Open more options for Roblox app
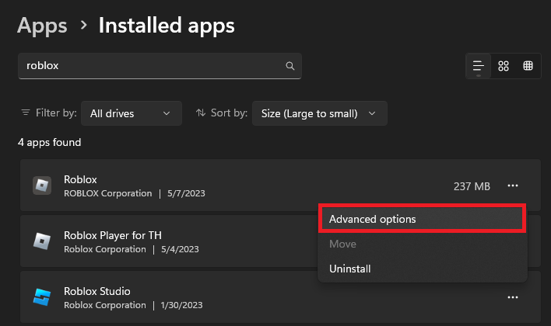This screenshot has height=326, width=551. 512,186
